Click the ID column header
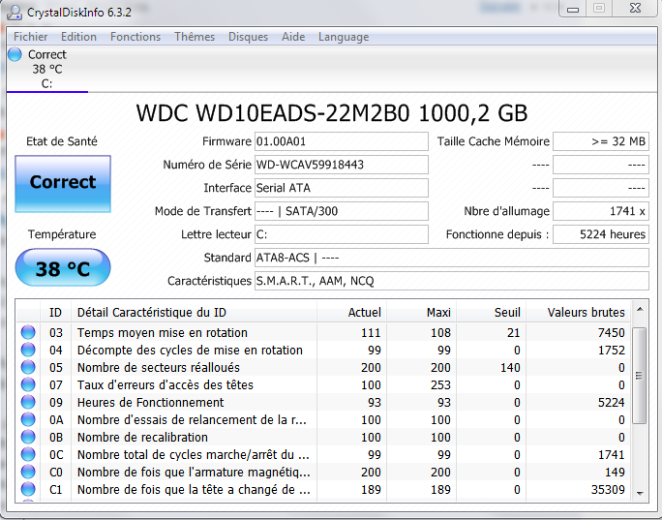Image resolution: width=662 pixels, height=520 pixels. coord(56,313)
